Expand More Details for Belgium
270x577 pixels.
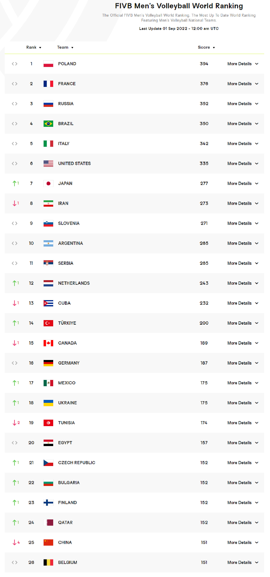pyautogui.click(x=243, y=563)
